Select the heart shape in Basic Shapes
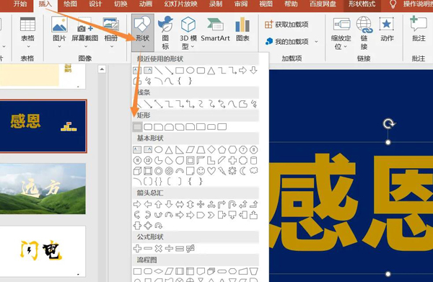 [211, 171]
